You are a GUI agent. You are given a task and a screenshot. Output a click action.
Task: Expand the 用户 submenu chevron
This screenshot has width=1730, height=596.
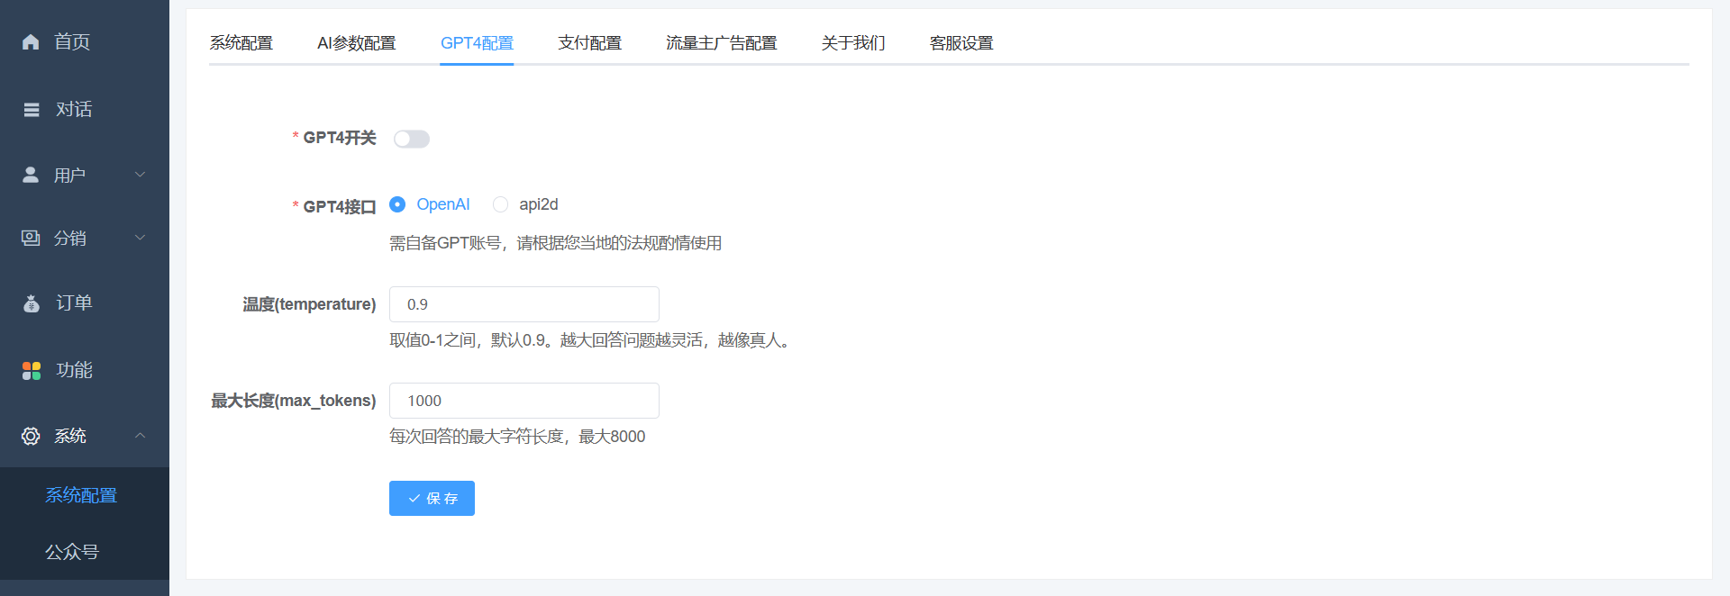[x=140, y=175]
